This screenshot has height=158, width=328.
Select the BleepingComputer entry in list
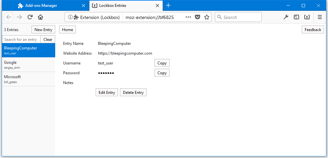(x=29, y=50)
